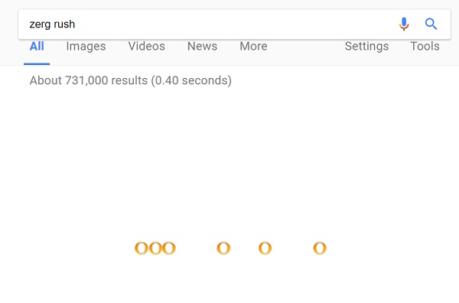Image resolution: width=459 pixels, height=303 pixels.
Task: Select the All results tab
Action: pos(37,46)
